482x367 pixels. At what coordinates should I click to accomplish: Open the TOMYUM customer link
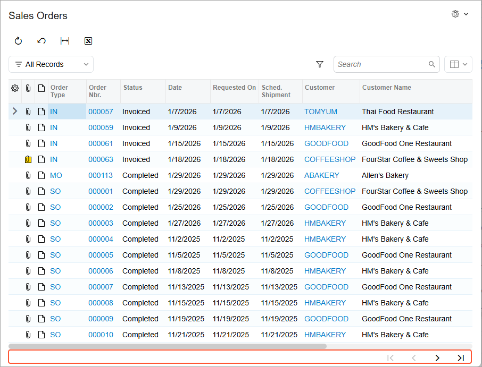pos(321,112)
